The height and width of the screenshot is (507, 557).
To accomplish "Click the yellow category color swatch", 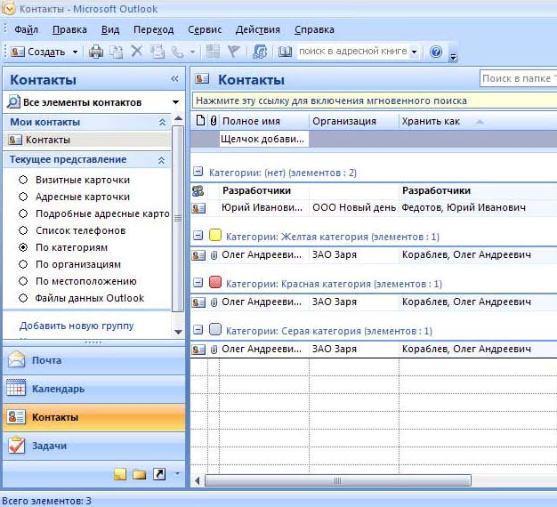I will tap(215, 235).
